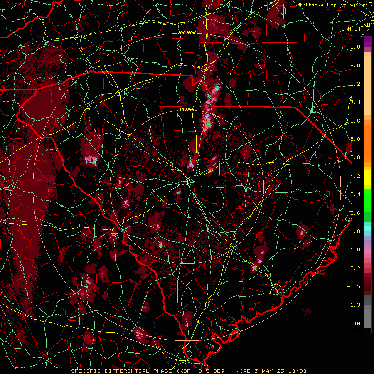Select the 5.0 legend value

[355, 157]
